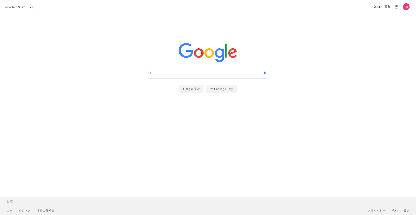Click the blue G of the logo

[186, 51]
